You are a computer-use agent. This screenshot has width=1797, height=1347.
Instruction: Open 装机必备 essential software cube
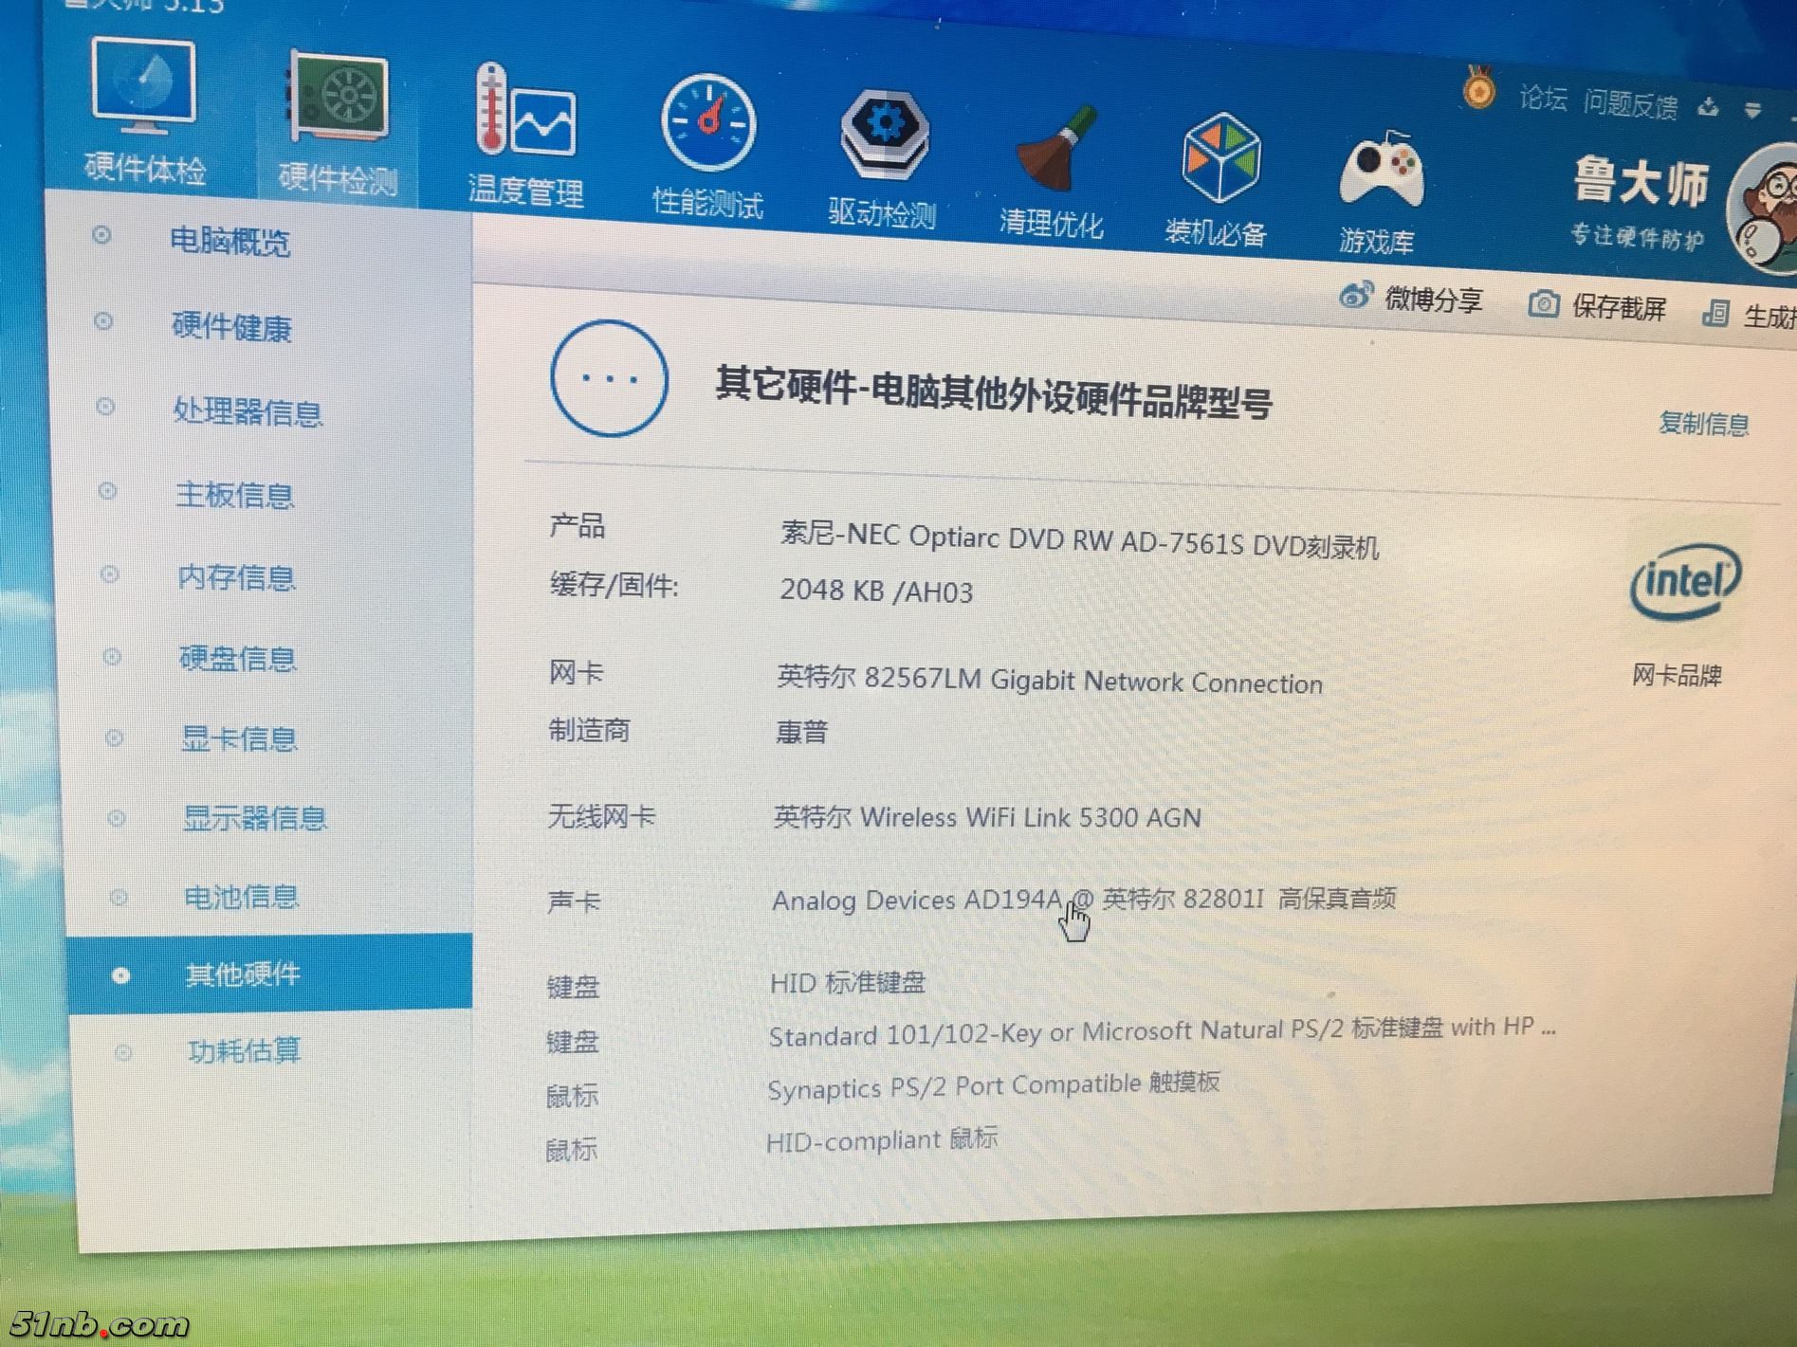click(1218, 180)
